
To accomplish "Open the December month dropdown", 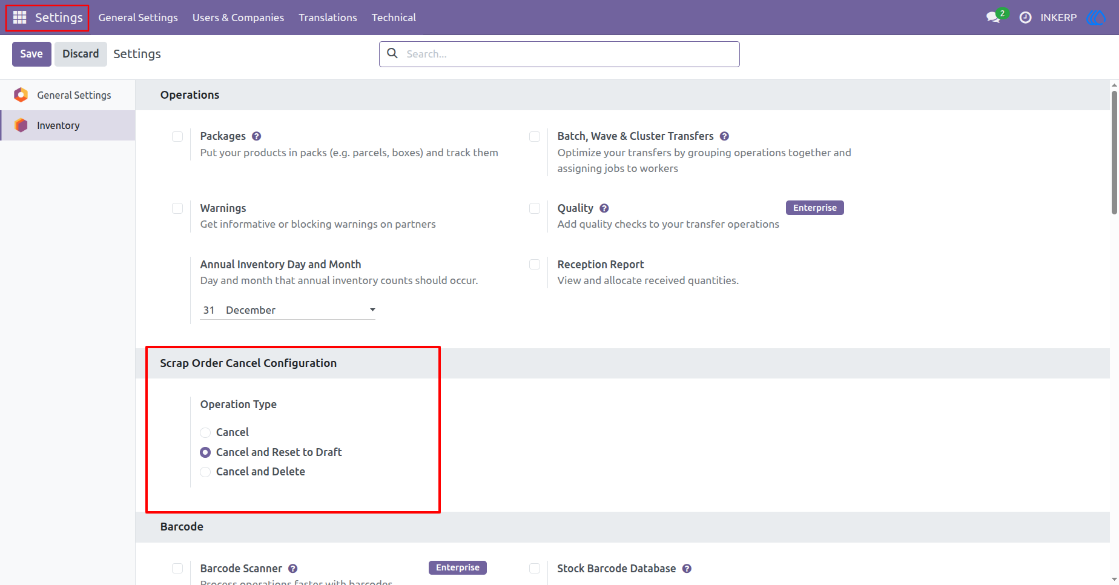I will click(x=300, y=310).
